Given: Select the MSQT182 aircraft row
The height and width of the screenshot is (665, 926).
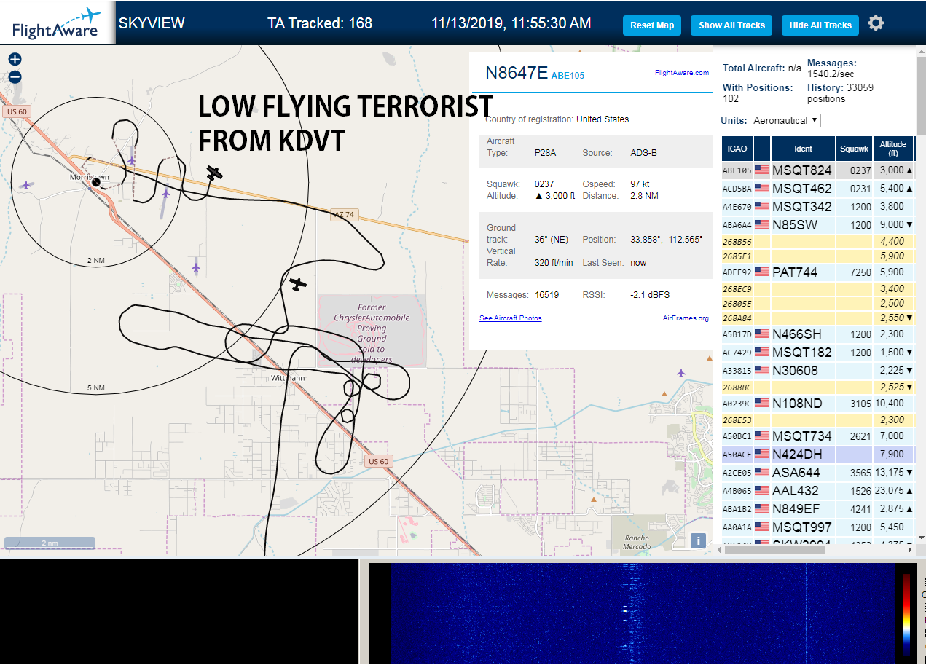Looking at the screenshot, I should 817,353.
